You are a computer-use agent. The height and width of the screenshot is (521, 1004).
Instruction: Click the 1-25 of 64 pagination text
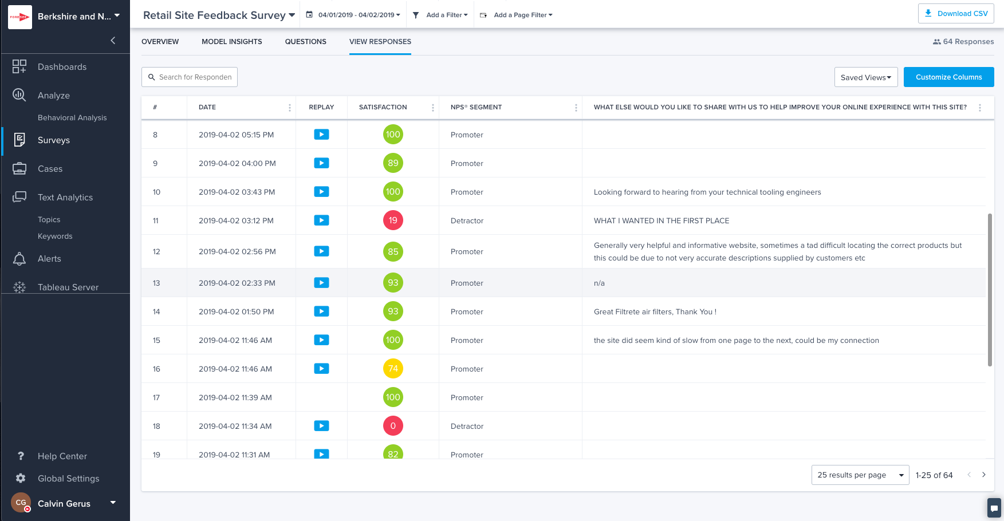click(x=934, y=475)
